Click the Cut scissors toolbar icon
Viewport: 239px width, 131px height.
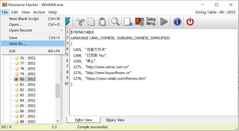[x=80, y=22]
